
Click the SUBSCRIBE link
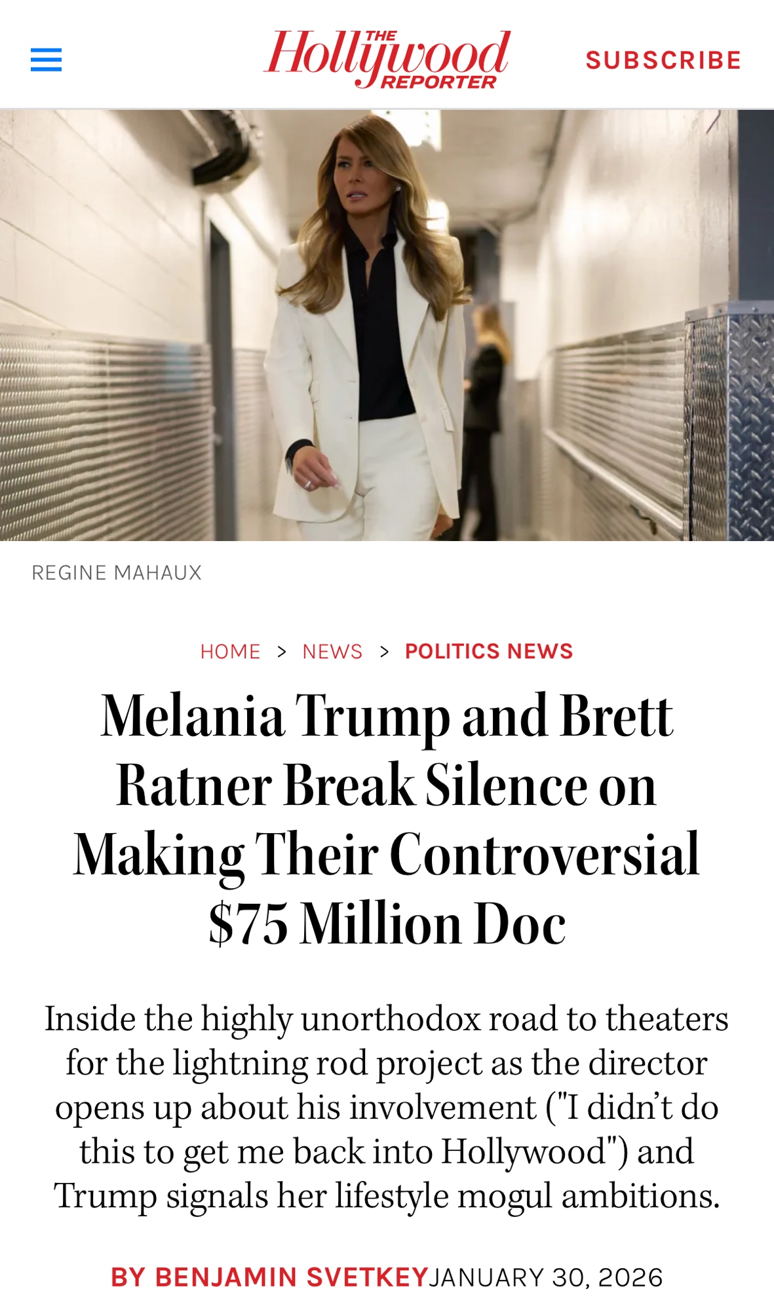pos(663,60)
